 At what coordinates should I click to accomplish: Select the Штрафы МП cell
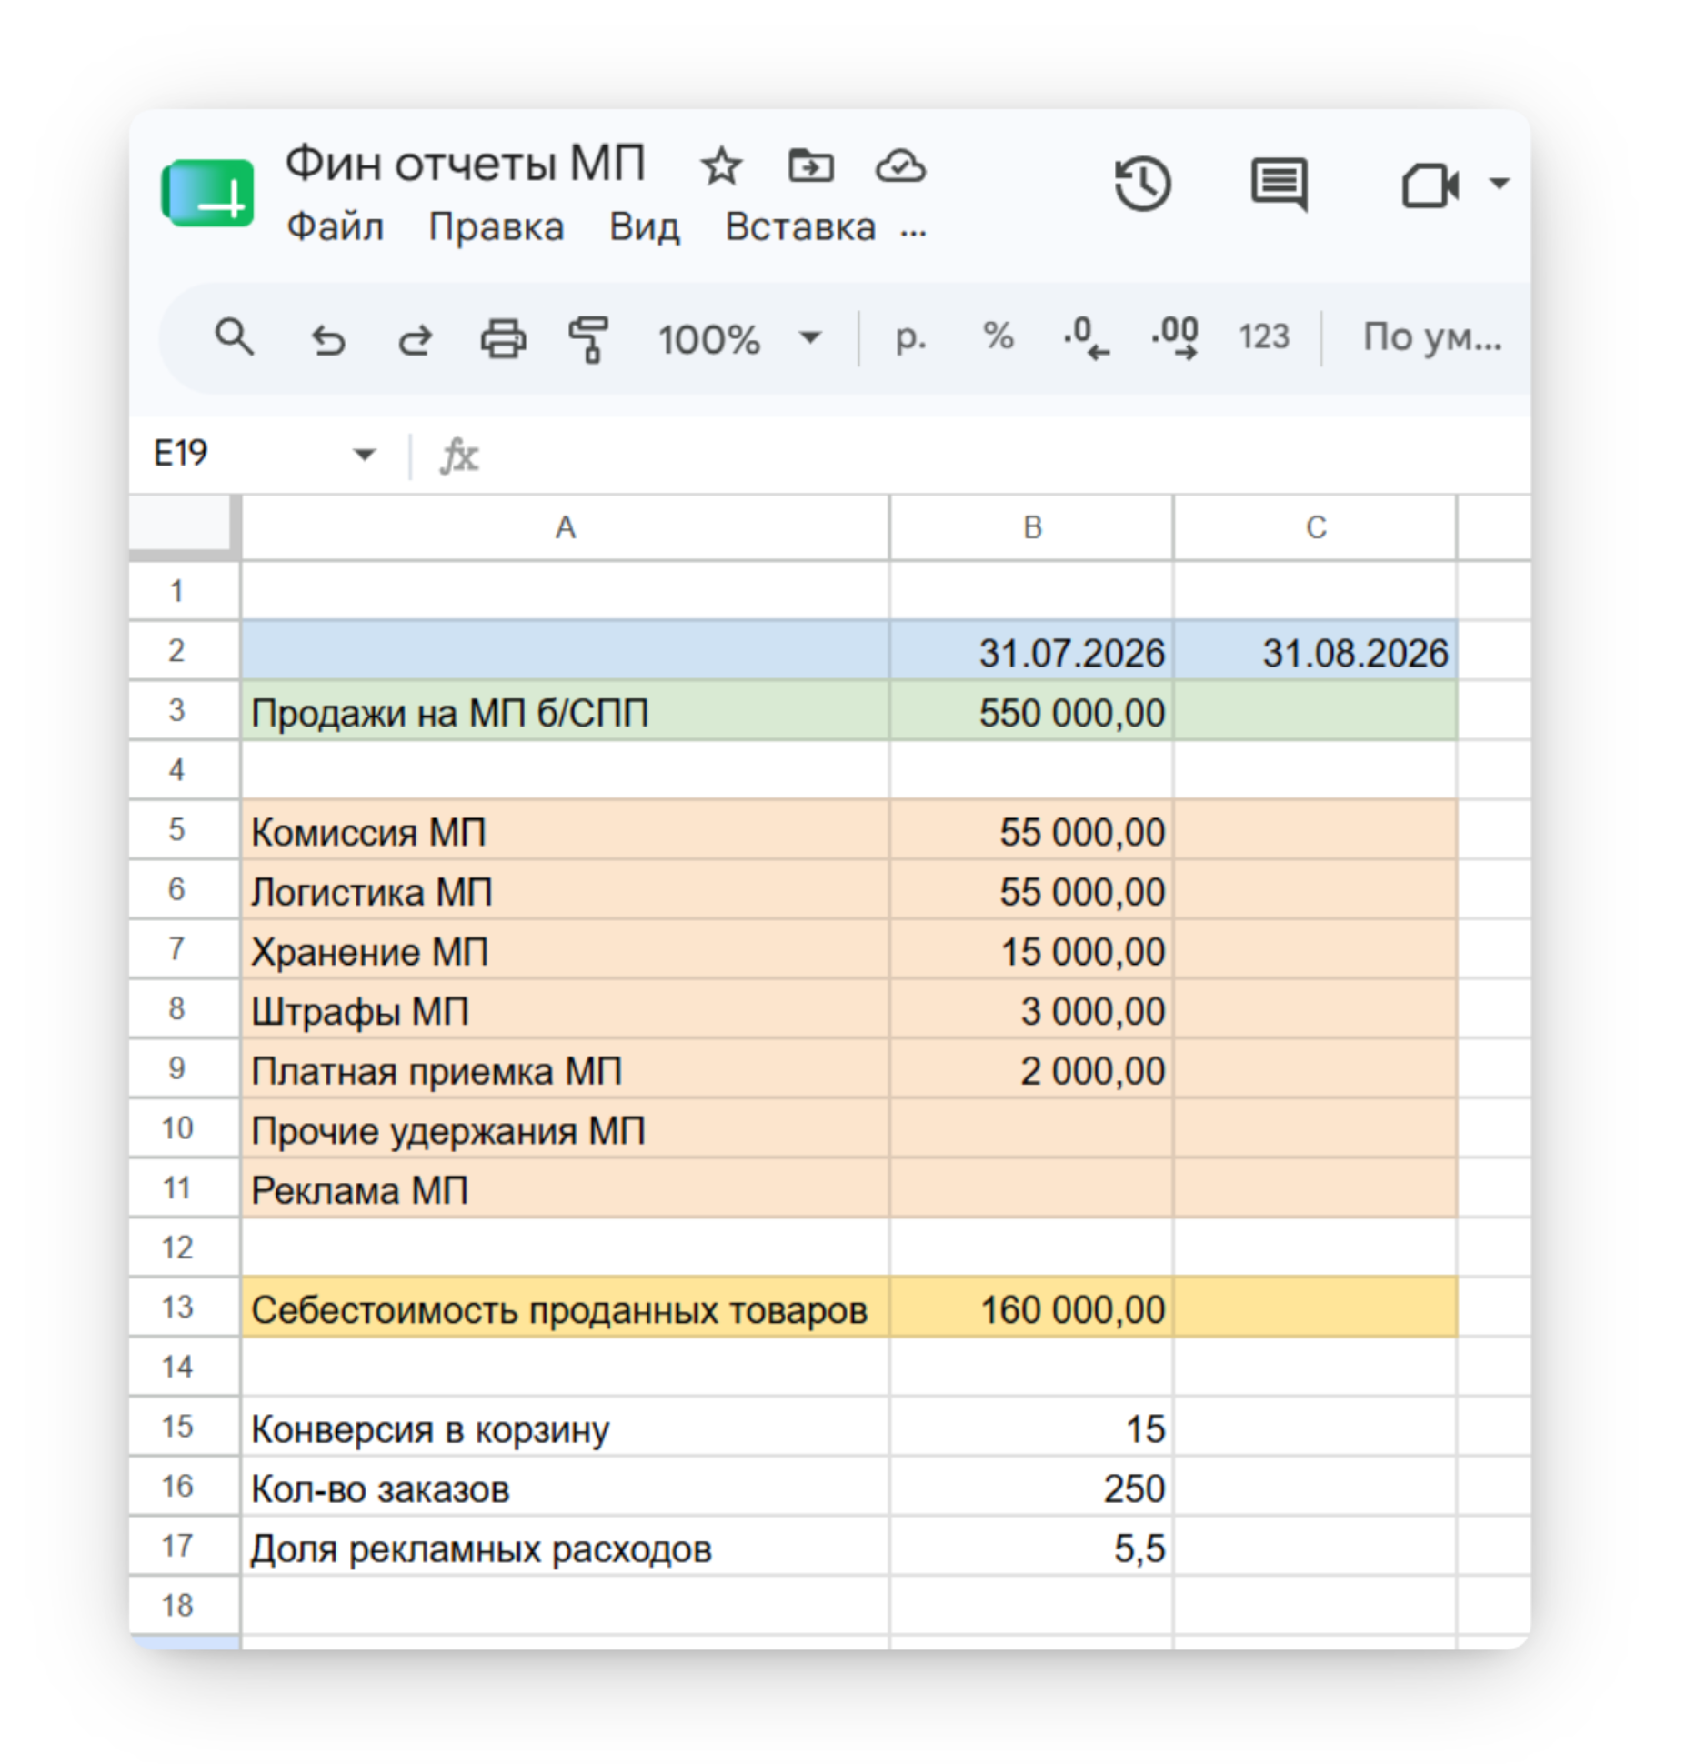(x=565, y=1008)
